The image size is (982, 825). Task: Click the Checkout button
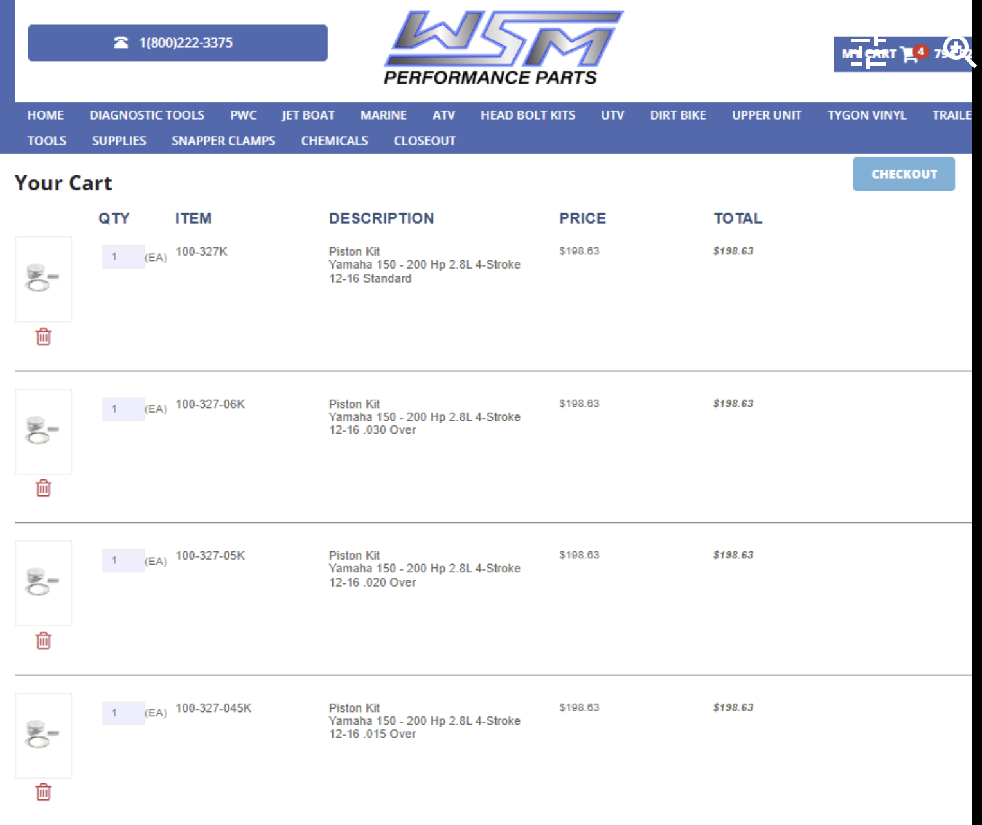tap(904, 174)
